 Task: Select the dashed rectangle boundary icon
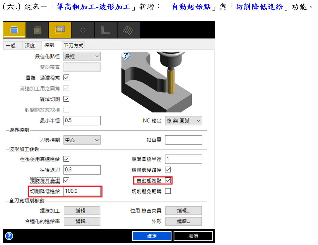pos(60,30)
